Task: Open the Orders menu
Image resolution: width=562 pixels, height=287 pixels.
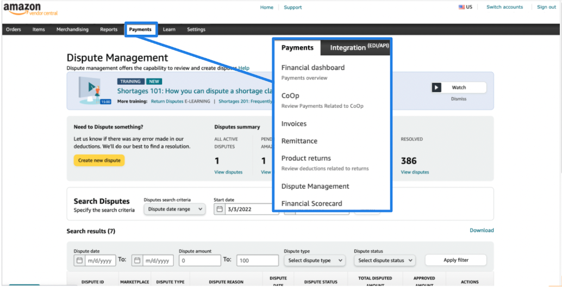Action: [x=13, y=29]
